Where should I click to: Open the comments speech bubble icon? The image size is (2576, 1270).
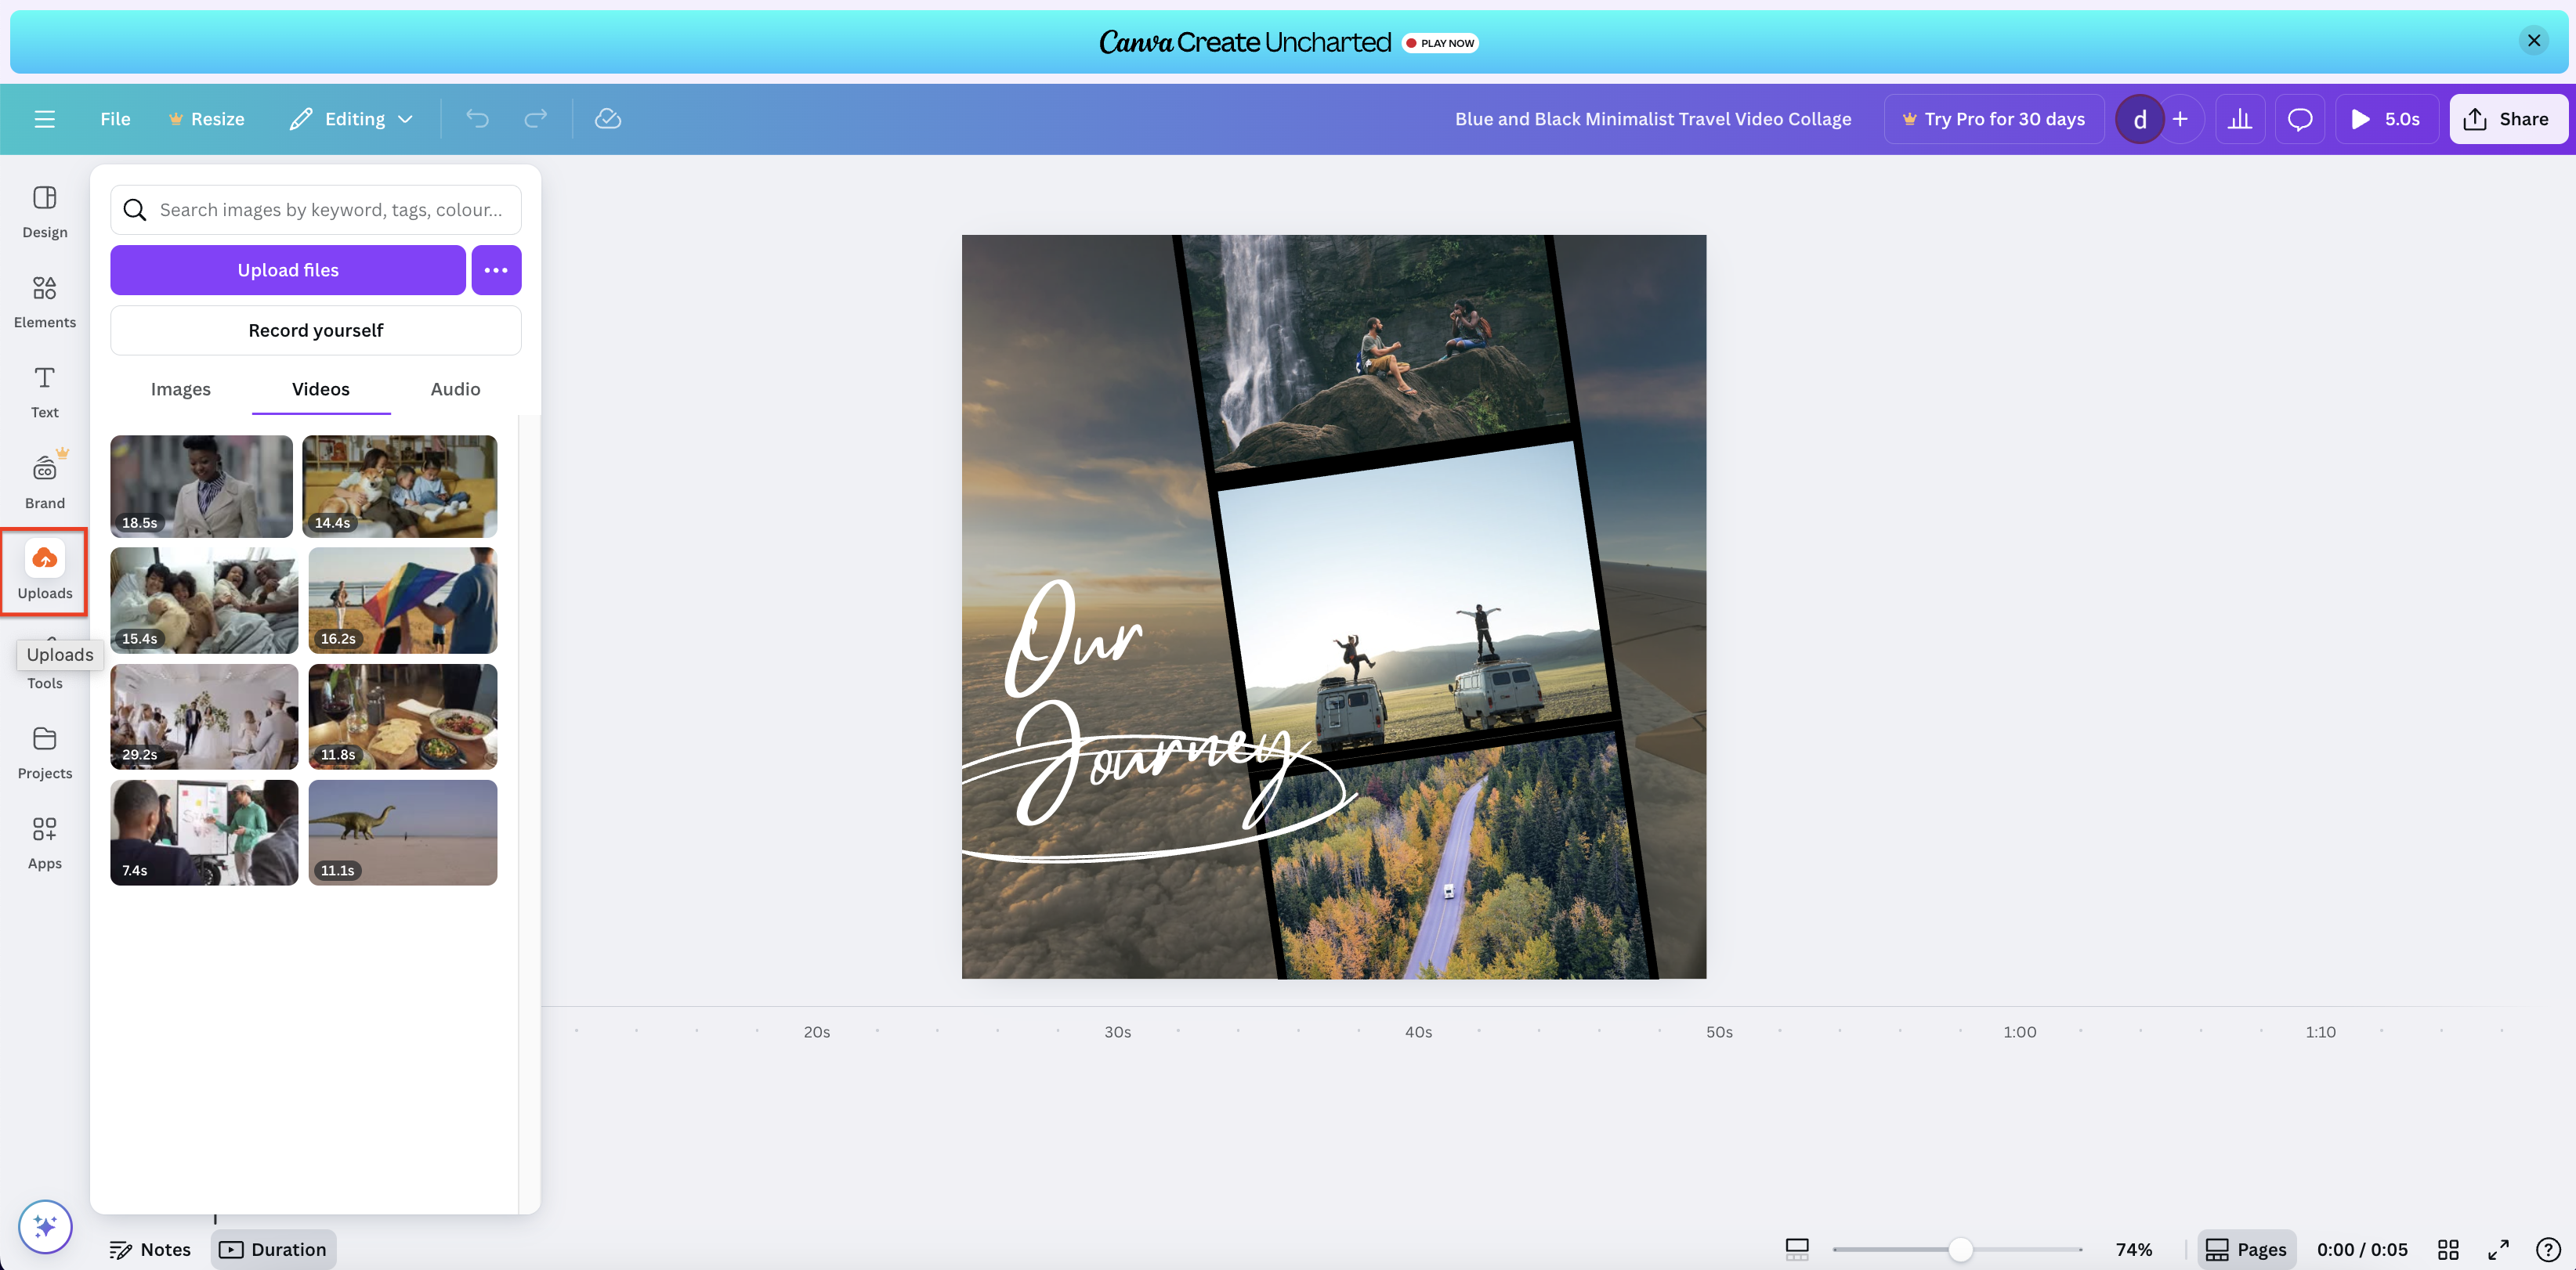(x=2299, y=119)
